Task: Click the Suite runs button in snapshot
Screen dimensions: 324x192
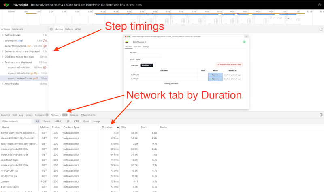Action: coord(135,65)
